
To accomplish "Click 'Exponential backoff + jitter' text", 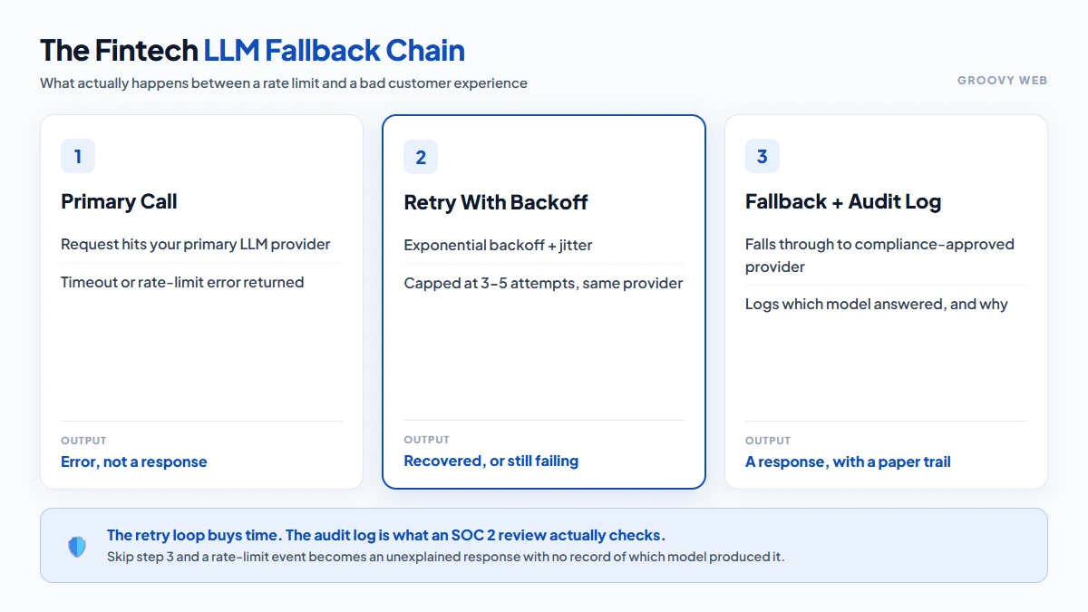I will (498, 245).
